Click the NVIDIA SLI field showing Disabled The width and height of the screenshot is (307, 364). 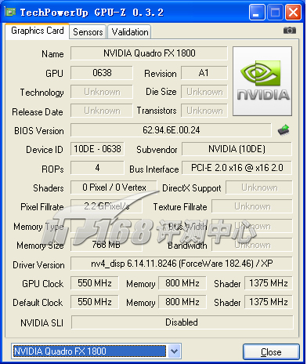[x=182, y=322]
